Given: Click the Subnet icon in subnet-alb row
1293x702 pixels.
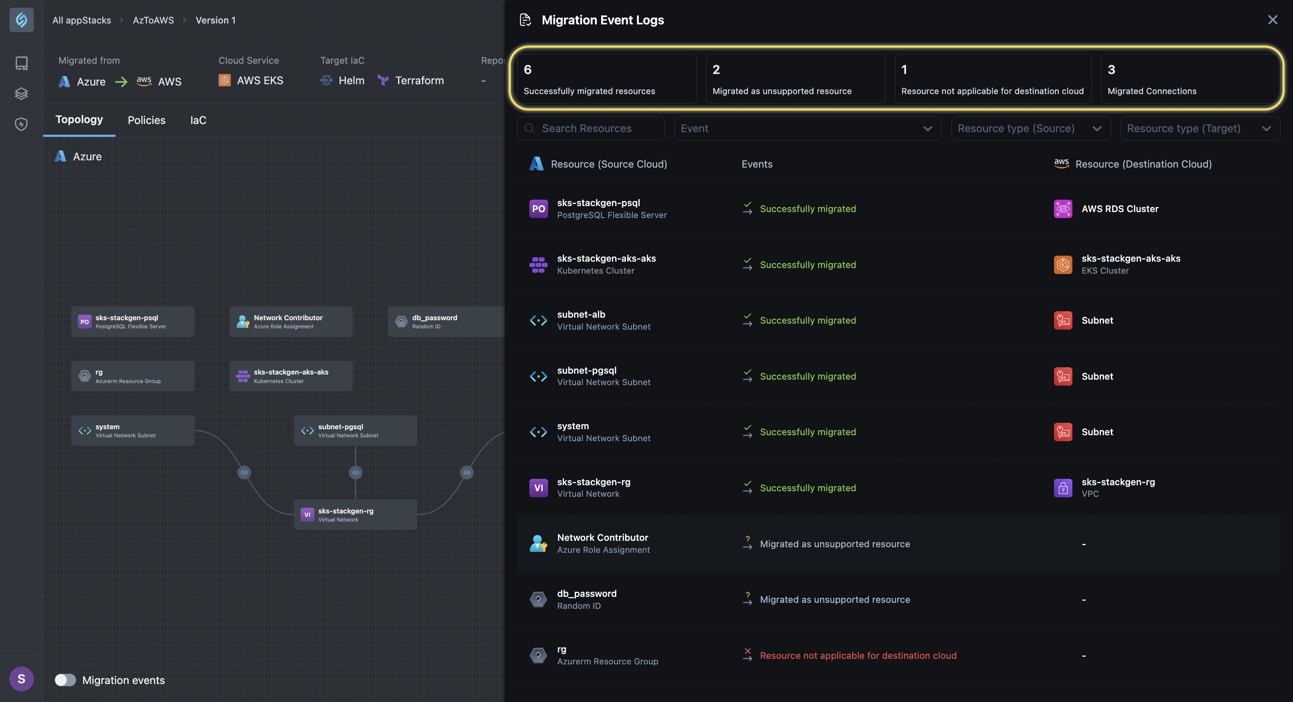Looking at the screenshot, I should pos(1063,320).
